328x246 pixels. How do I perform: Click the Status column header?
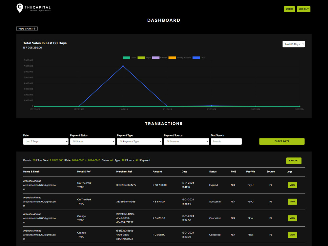(x=213, y=172)
